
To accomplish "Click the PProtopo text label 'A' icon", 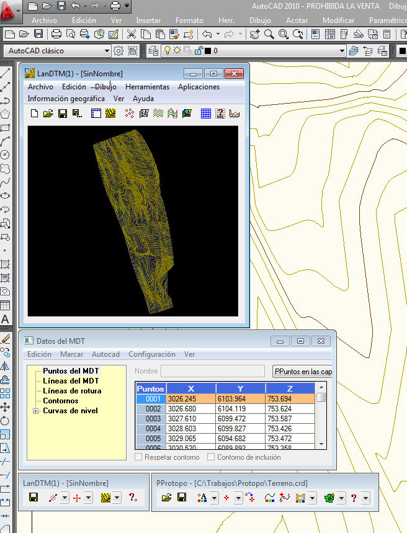I will 202,498.
